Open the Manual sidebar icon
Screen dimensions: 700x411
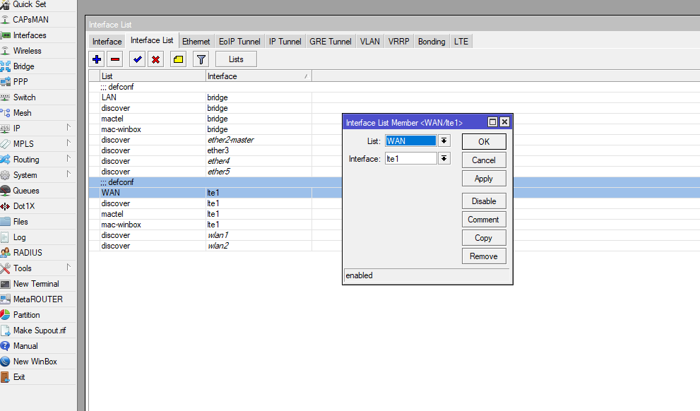(6, 346)
